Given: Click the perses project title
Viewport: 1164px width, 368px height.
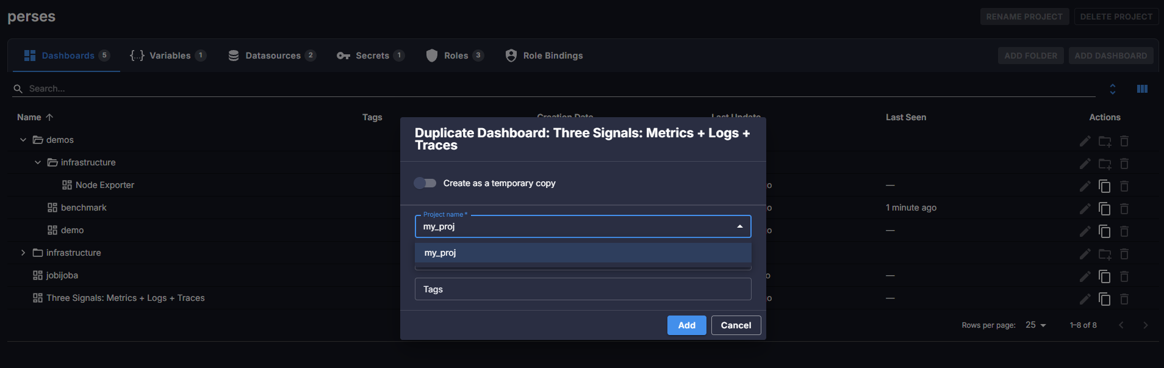Looking at the screenshot, I should (31, 17).
